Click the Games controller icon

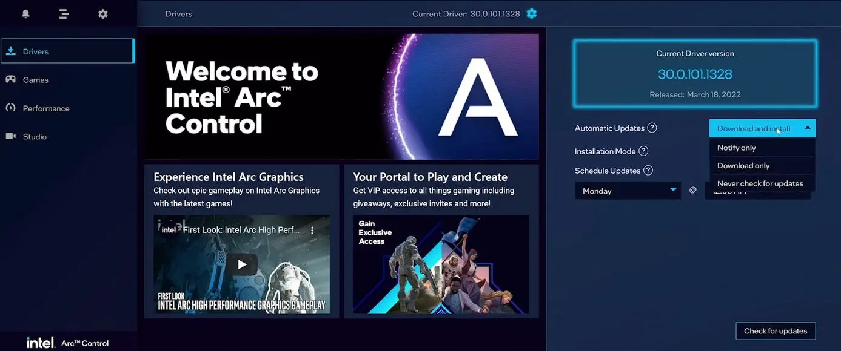(x=11, y=79)
